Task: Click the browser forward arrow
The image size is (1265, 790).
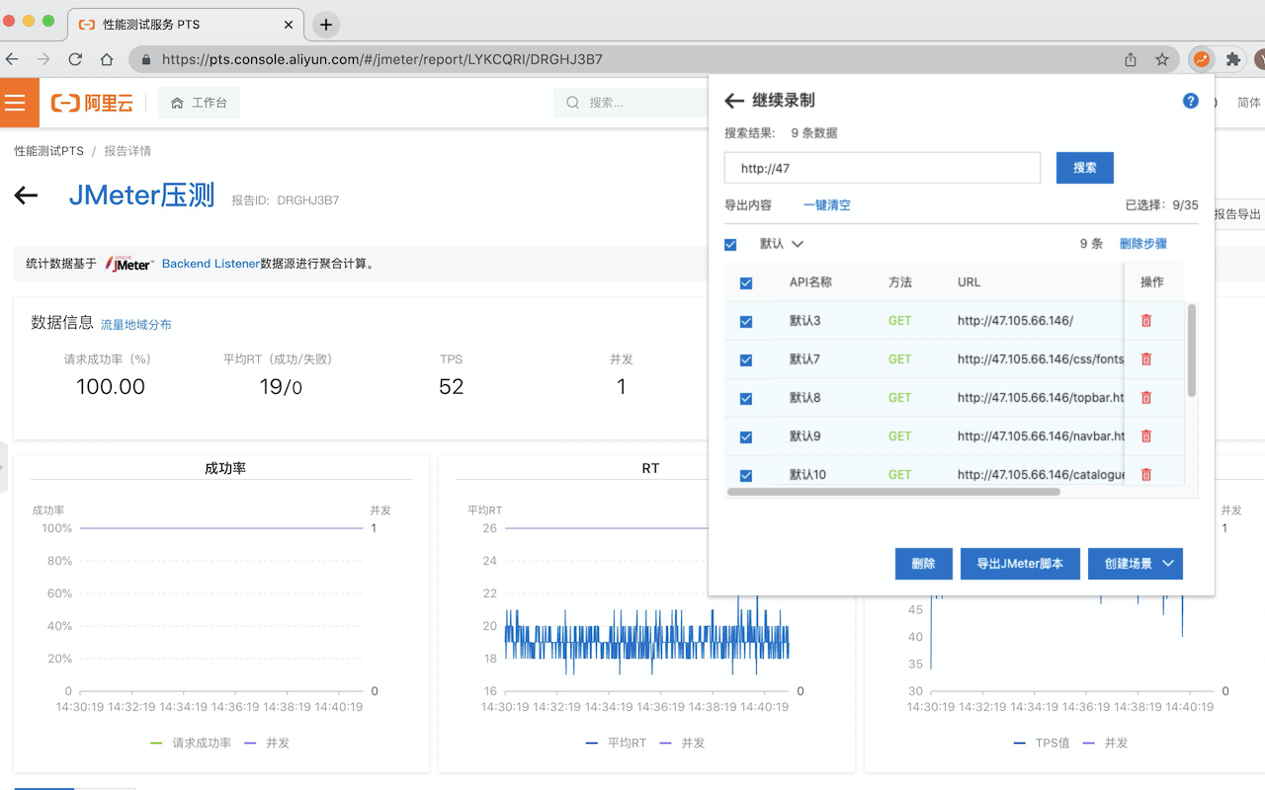Action: 43,59
